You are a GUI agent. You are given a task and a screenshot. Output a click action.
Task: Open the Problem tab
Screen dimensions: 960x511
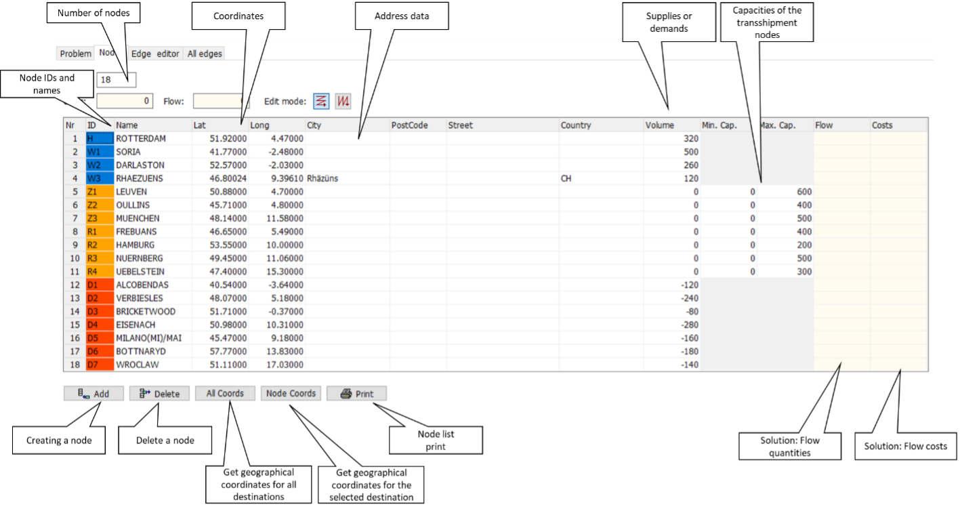tap(75, 54)
